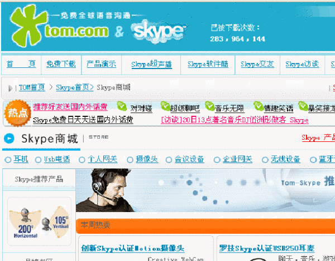Click the gray breadcrumb arrow before TOM首页

(x=10, y=88)
